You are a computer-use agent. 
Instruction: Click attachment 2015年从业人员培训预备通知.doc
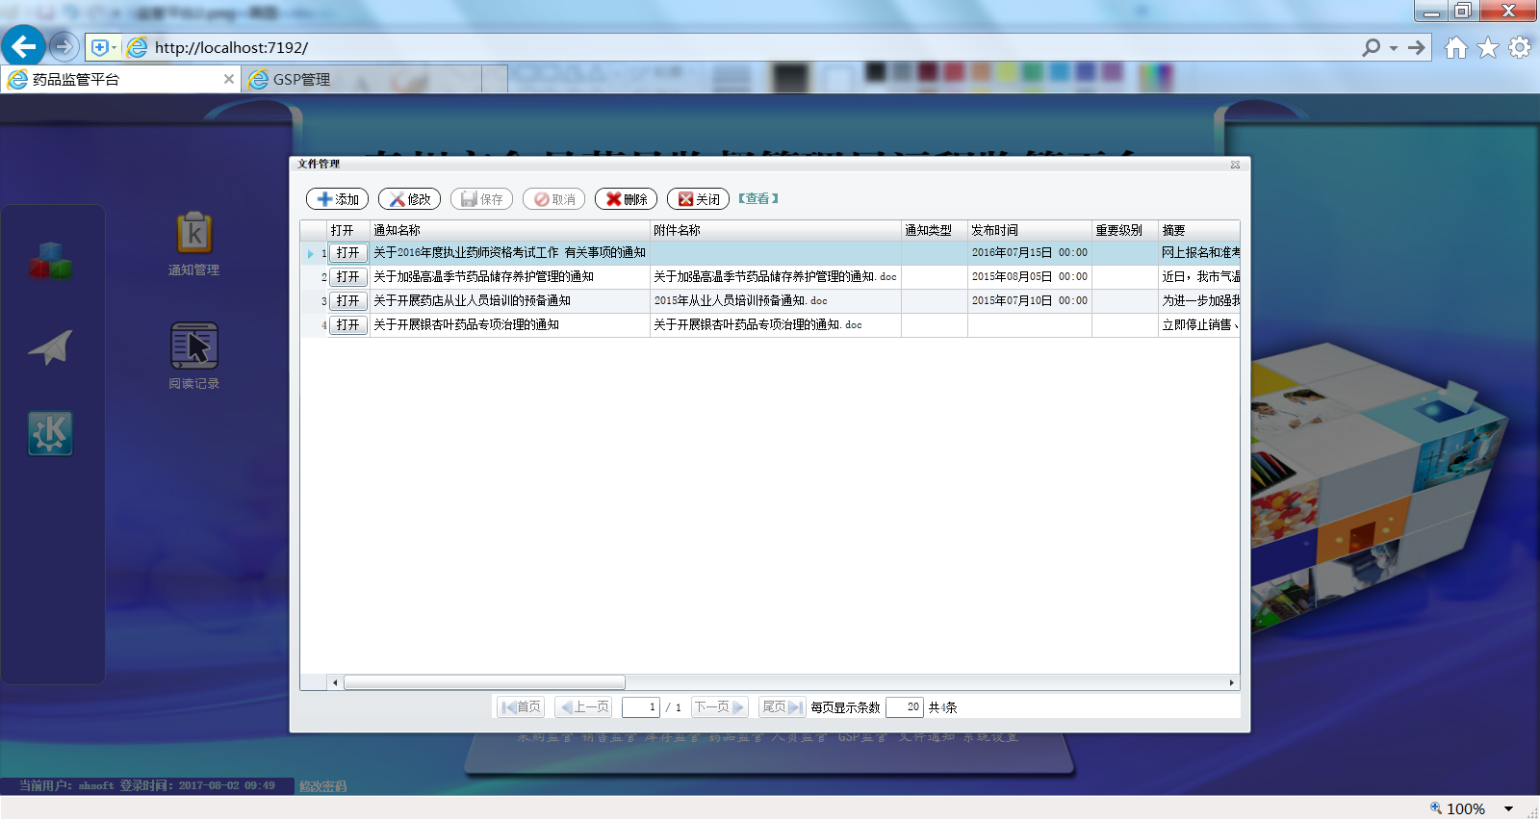pyautogui.click(x=740, y=301)
